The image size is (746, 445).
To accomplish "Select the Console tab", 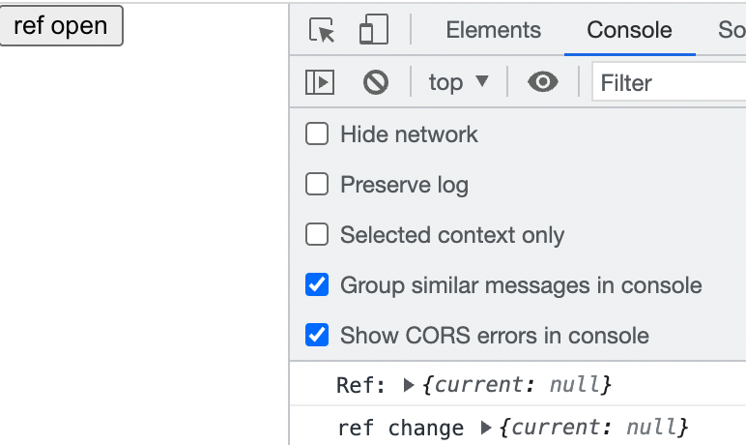I will tap(629, 31).
